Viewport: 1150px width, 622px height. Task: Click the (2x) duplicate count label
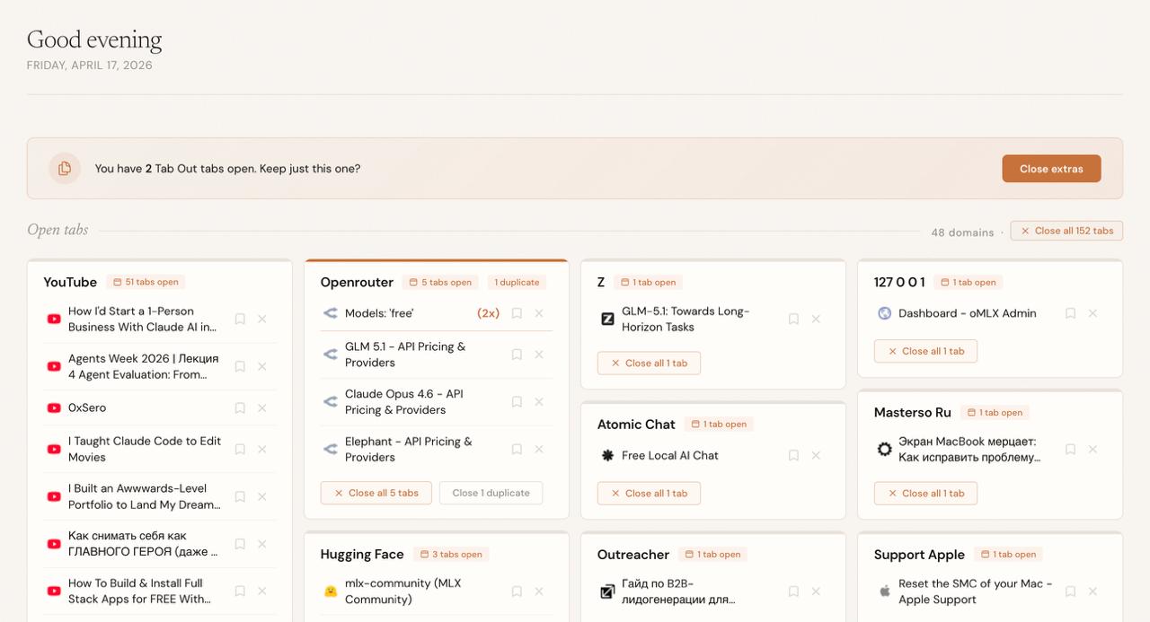(488, 313)
